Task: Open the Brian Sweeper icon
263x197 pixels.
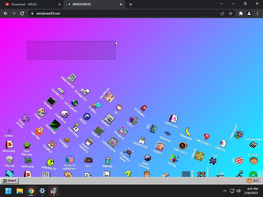Action: (148, 158)
